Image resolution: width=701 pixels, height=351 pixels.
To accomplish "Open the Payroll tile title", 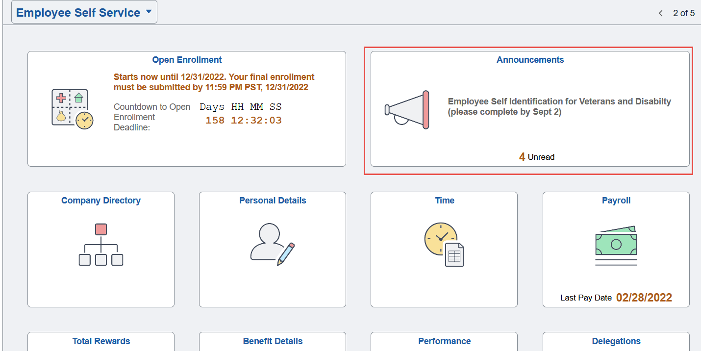I will [616, 201].
